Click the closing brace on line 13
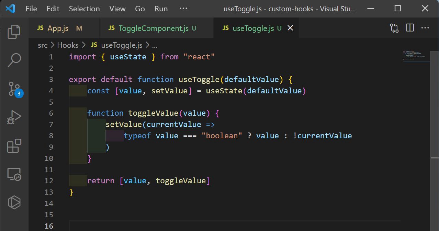Screen dimensions: 439x231 coord(71,192)
